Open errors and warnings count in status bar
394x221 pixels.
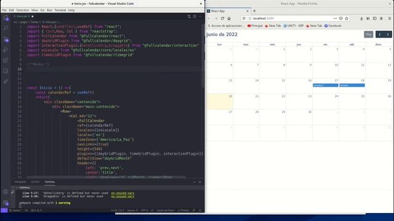click(36, 211)
